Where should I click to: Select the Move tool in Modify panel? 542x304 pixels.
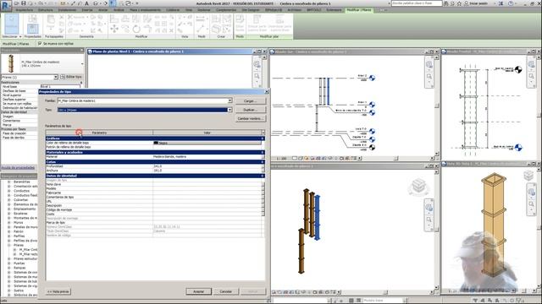pos(113,30)
